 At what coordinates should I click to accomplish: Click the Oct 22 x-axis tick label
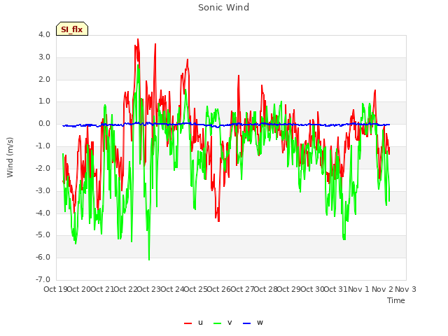pyautogui.click(x=125, y=289)
